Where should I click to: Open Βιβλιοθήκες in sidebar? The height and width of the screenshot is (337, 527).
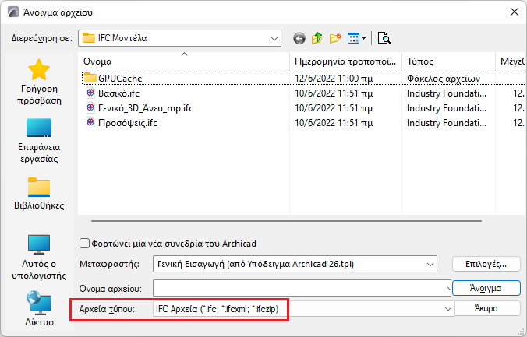coord(39,194)
